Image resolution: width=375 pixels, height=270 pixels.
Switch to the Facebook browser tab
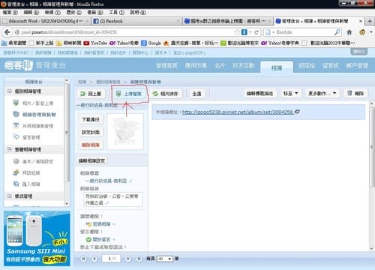(136, 21)
